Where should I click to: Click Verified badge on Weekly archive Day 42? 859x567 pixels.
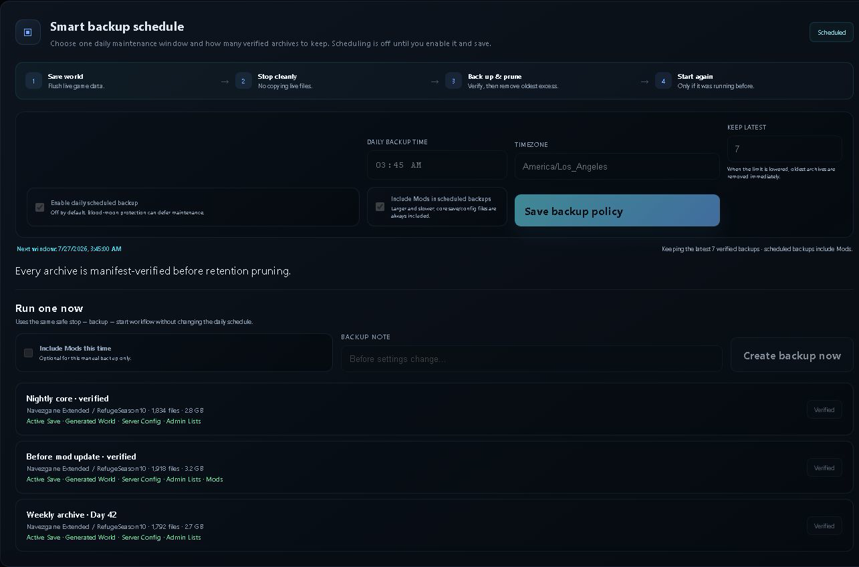coord(824,526)
